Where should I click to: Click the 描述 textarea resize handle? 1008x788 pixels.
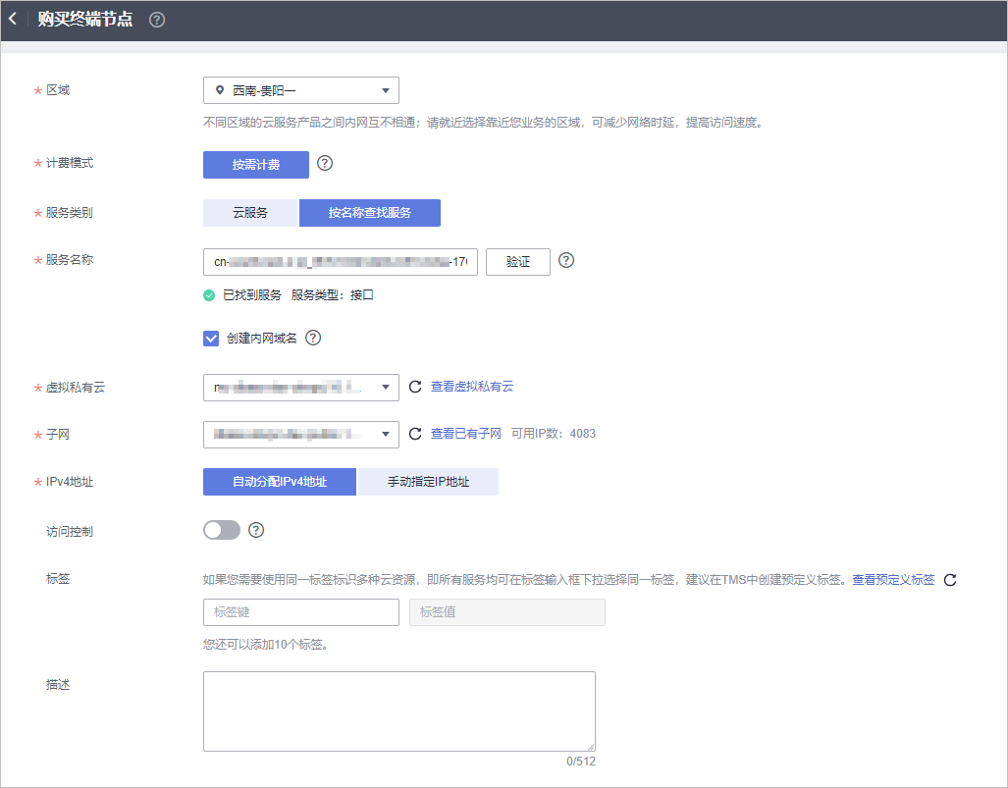tap(591, 747)
